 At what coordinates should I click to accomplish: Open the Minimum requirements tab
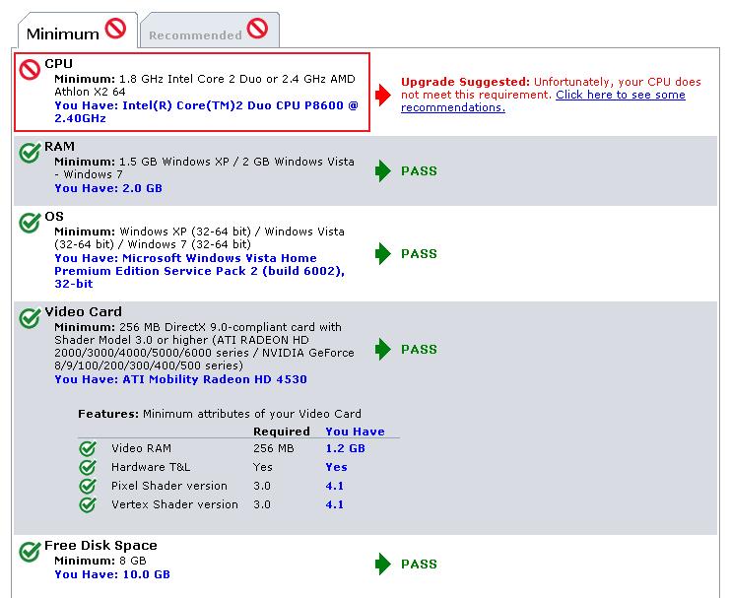point(77,31)
